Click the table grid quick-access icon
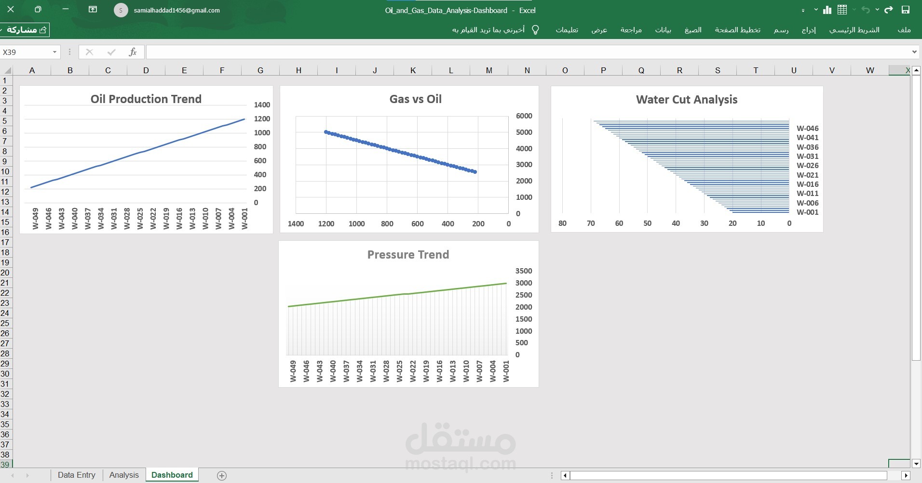Viewport: 922px width, 483px height. coord(842,10)
